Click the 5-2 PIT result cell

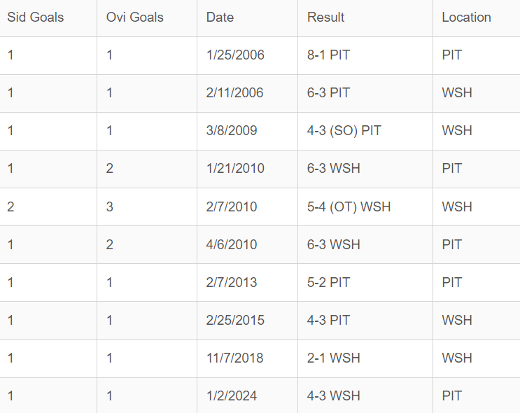coord(328,282)
